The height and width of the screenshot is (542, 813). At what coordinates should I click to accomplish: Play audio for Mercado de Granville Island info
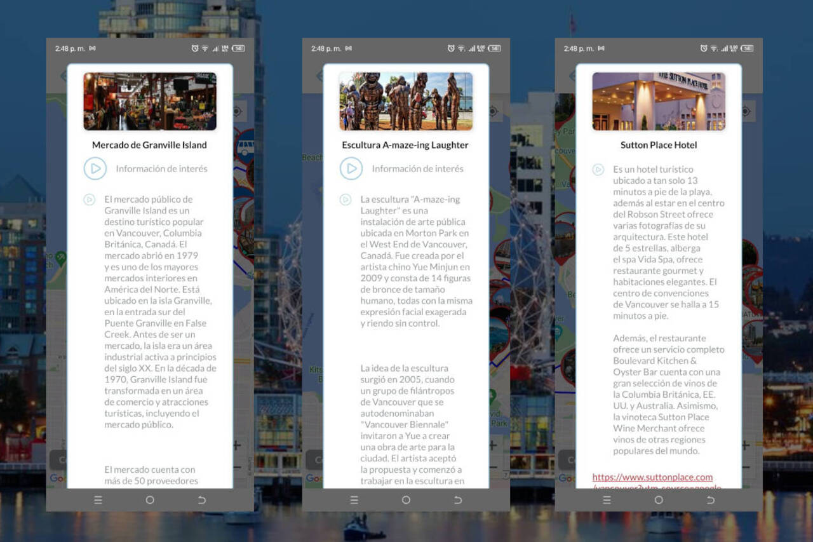tap(95, 168)
